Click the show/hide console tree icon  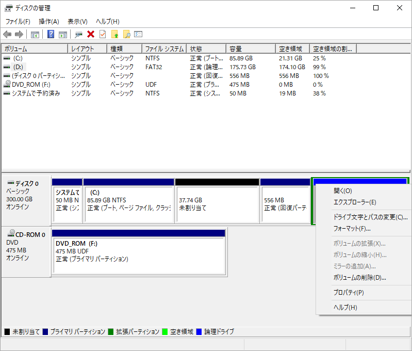pos(35,35)
